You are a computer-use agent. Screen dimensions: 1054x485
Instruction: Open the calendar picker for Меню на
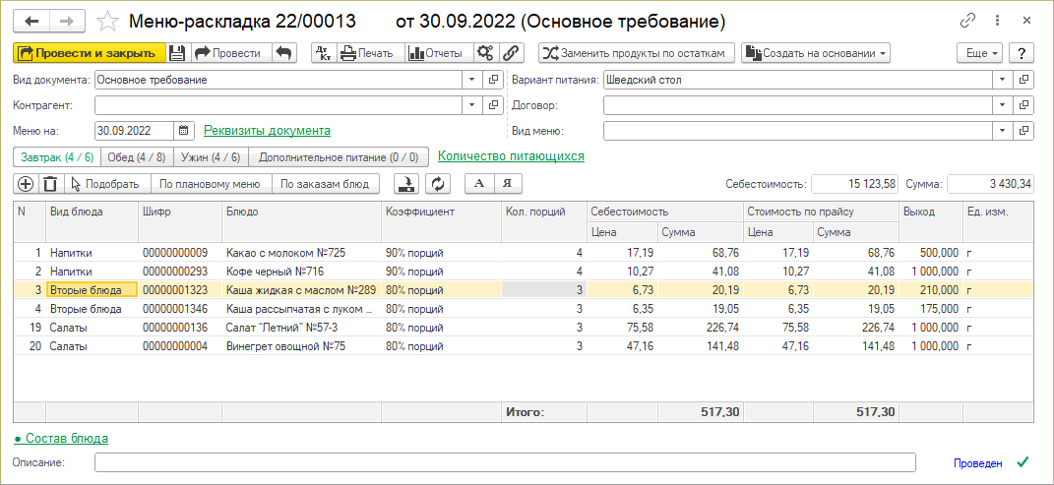(184, 130)
